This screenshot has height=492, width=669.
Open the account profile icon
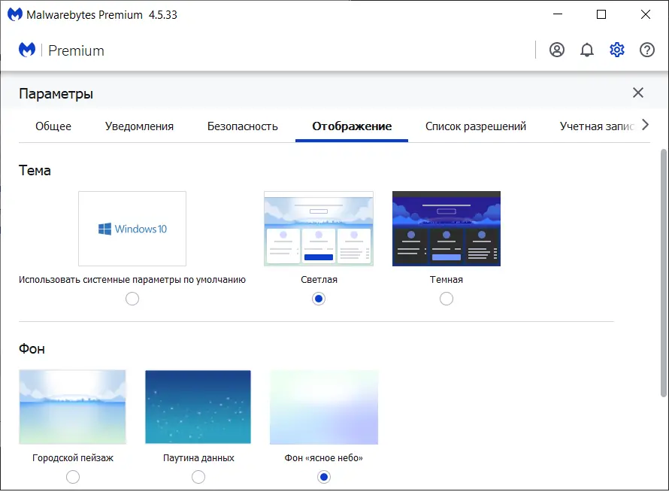coord(556,50)
